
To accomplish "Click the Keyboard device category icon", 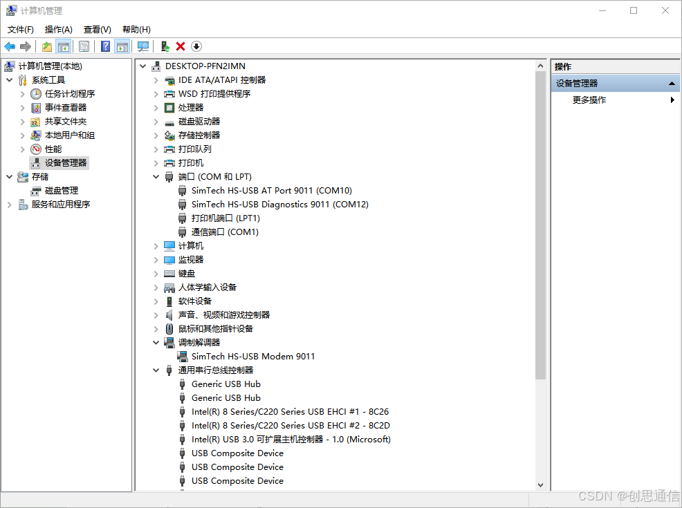I will click(x=169, y=274).
